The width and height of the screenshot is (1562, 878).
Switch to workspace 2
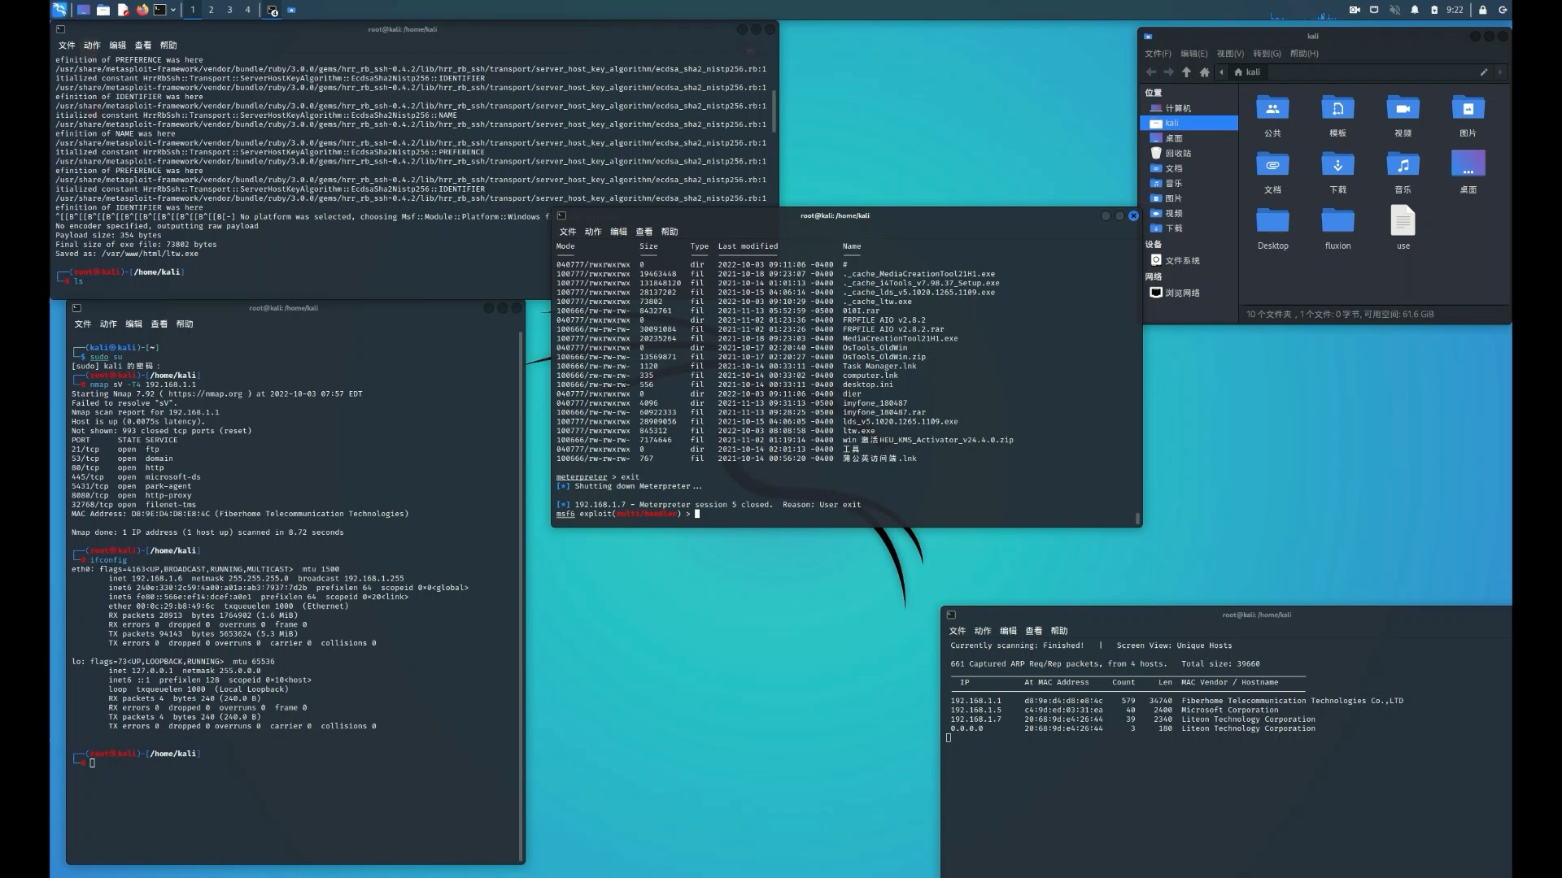tap(211, 10)
